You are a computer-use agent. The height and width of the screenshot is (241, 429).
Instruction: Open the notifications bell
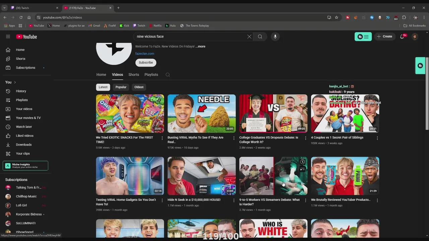coord(402,36)
